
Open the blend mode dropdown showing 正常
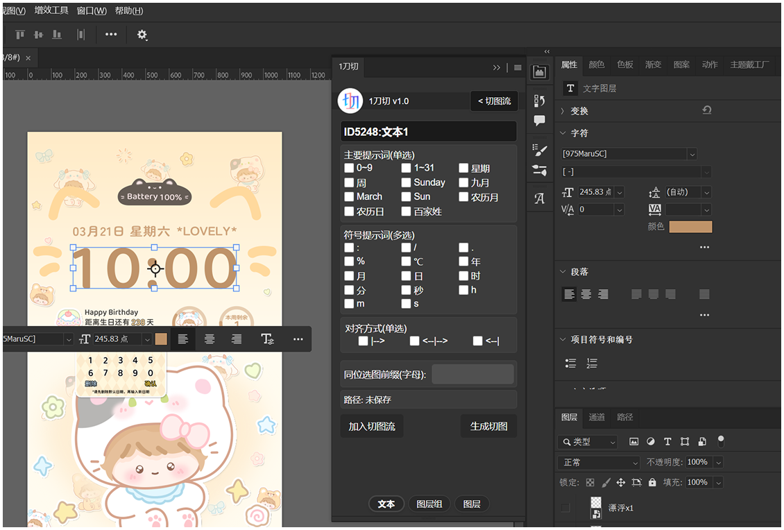tap(598, 462)
